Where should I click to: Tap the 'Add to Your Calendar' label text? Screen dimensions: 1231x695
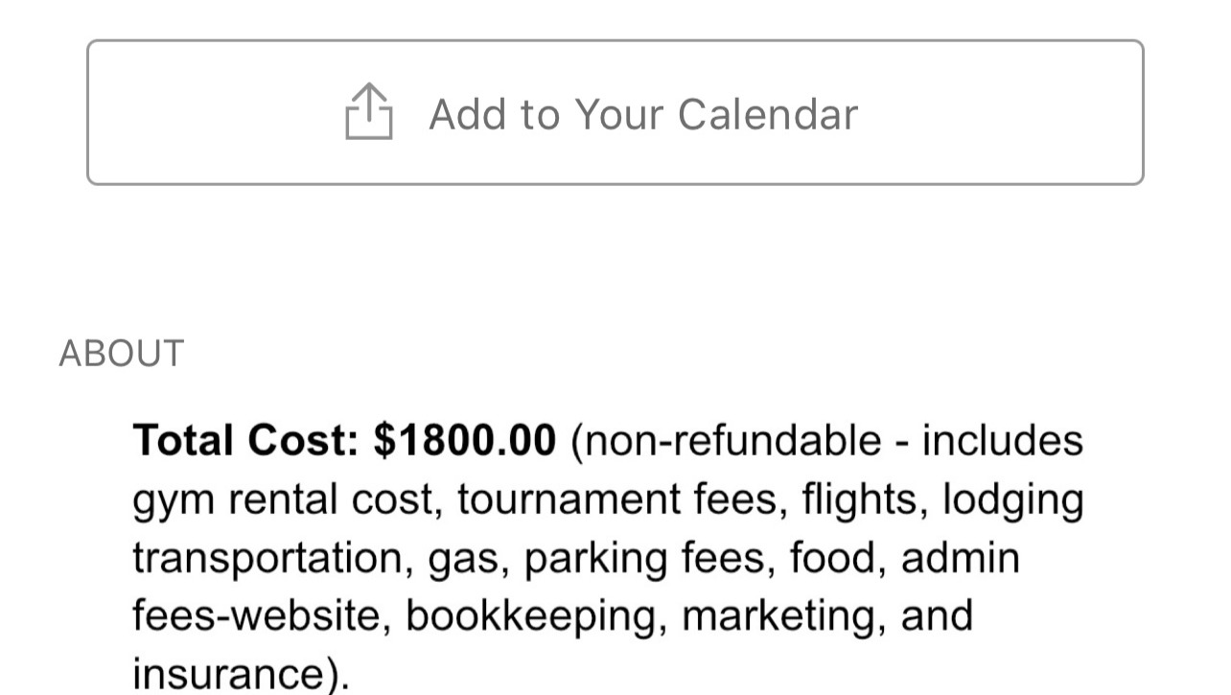642,115
